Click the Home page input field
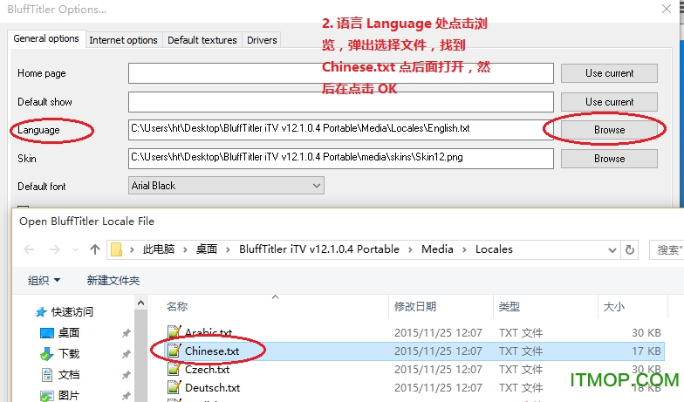The height and width of the screenshot is (402, 684). pyautogui.click(x=340, y=73)
